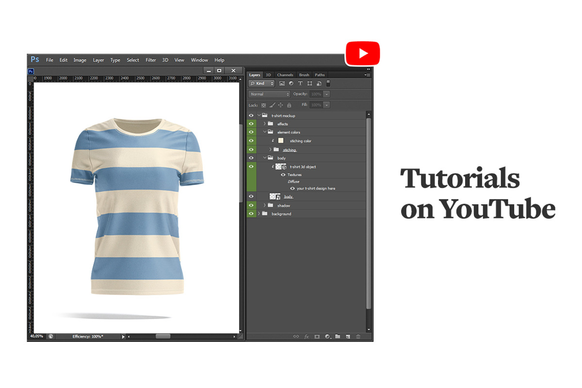This screenshot has width=582, height=388.
Task: Open the Filter menu
Action: (x=150, y=60)
